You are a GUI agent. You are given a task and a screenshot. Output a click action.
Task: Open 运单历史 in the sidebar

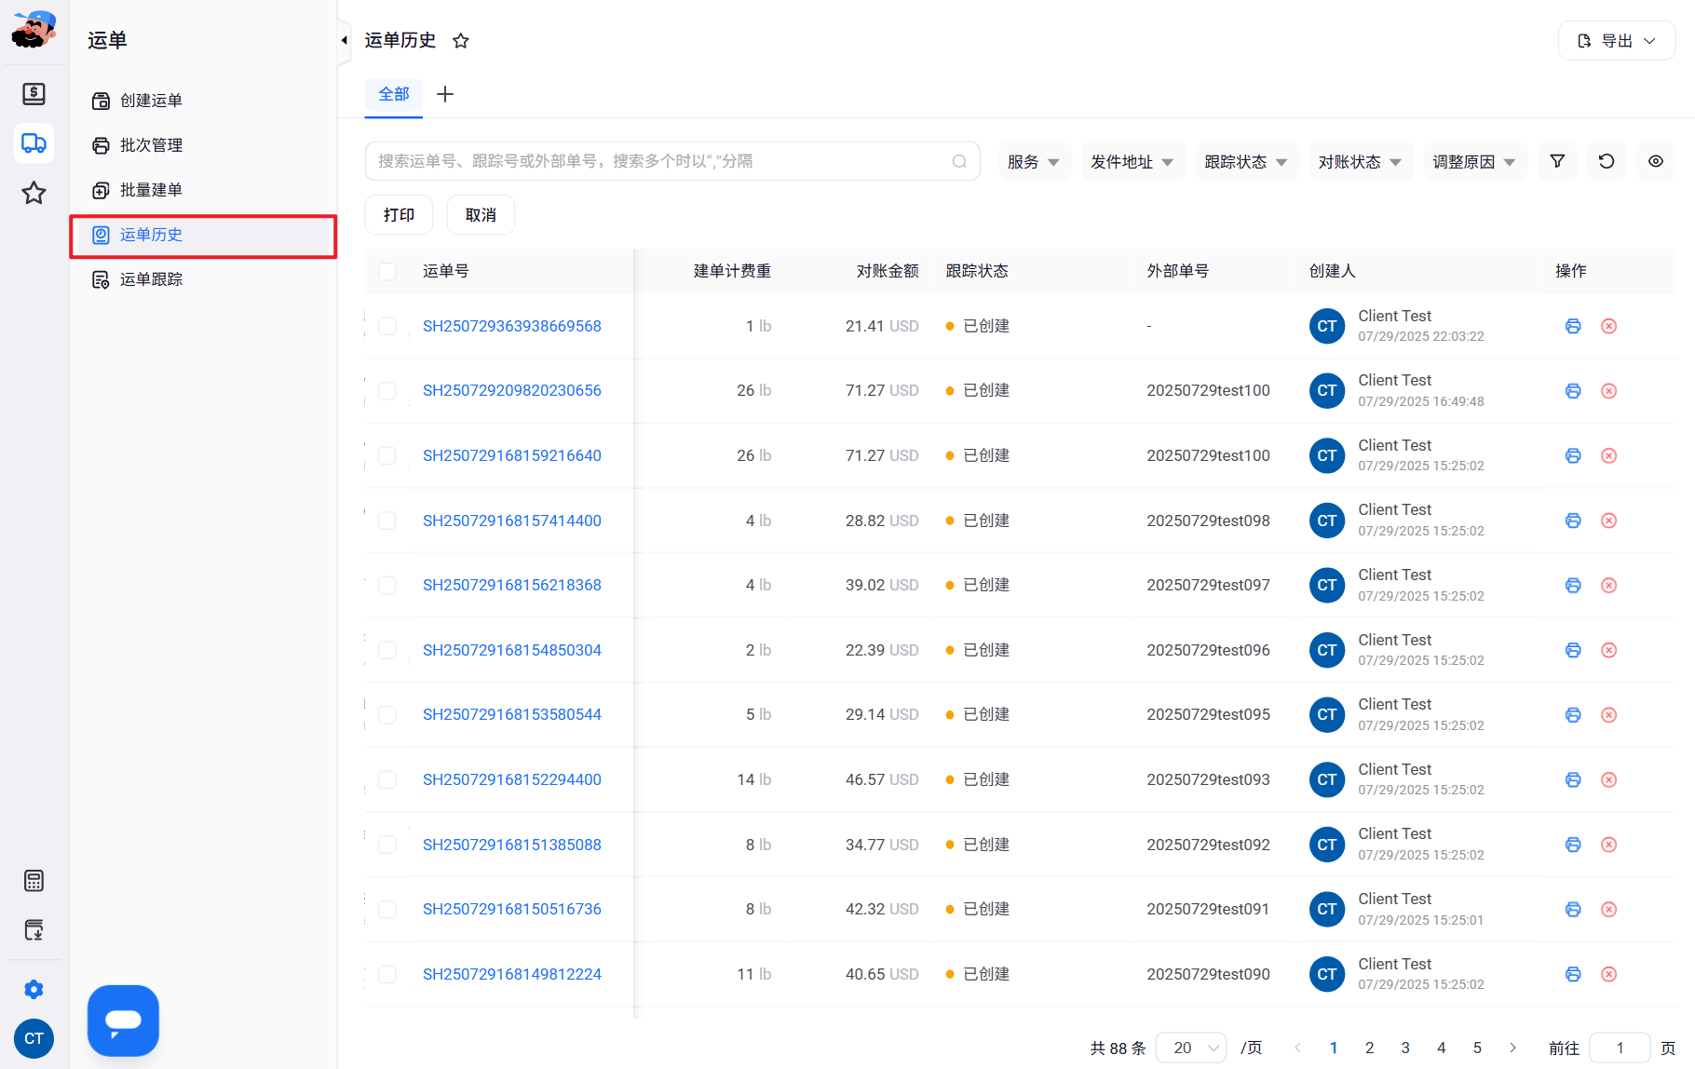coord(203,236)
